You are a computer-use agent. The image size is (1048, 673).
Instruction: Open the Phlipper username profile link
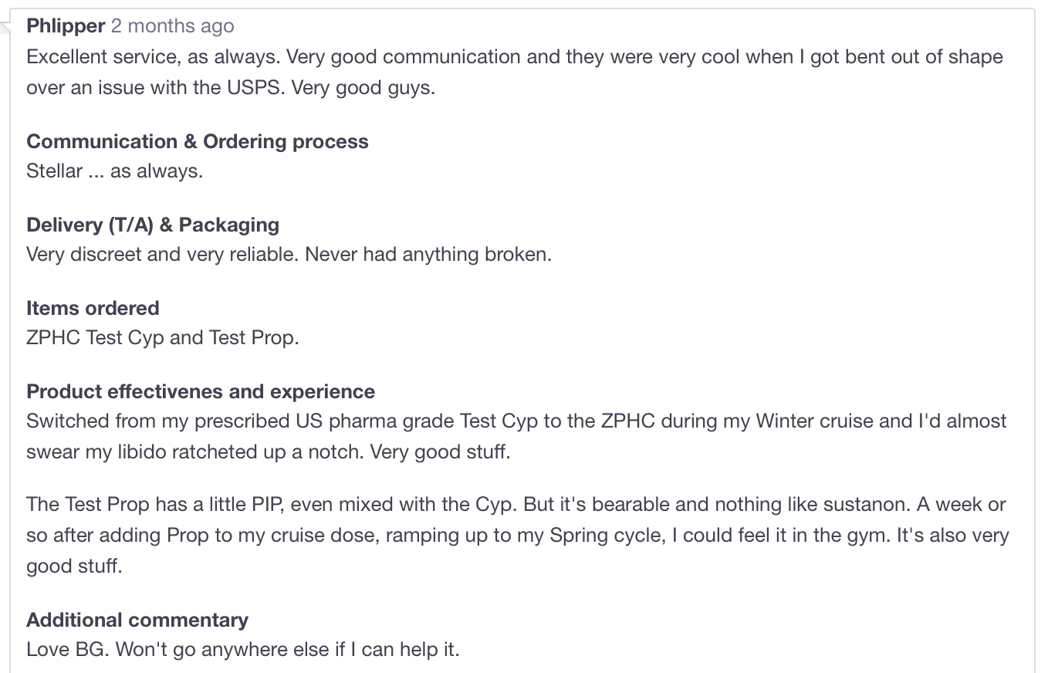tap(66, 26)
